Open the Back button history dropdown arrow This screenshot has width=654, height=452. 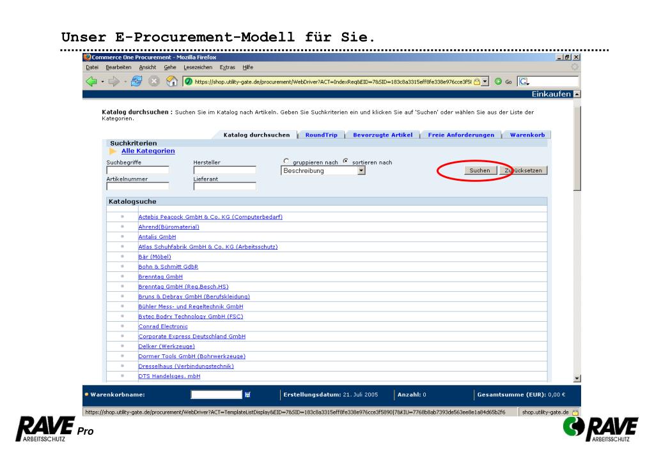tap(102, 82)
